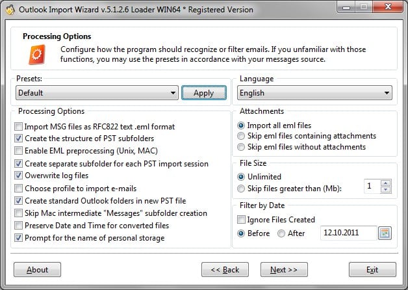Viewport: 408px width, 290px height.
Task: Go to previous step with Back button
Action: point(225,270)
